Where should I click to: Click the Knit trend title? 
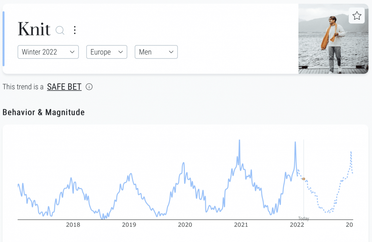tap(34, 29)
